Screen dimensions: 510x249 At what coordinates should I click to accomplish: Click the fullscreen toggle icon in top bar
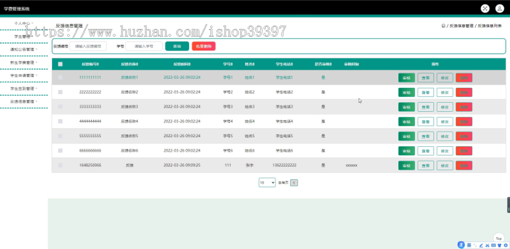[x=485, y=9]
